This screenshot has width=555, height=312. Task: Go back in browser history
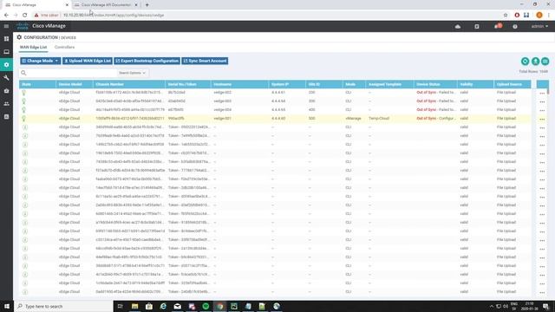click(6, 16)
